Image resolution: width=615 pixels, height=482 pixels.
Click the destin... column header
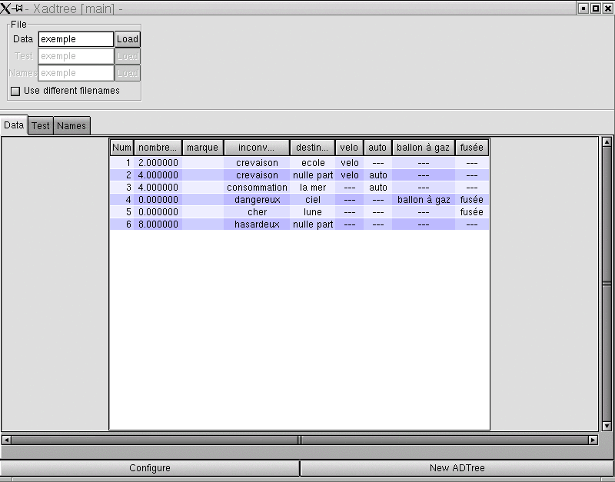[312, 148]
